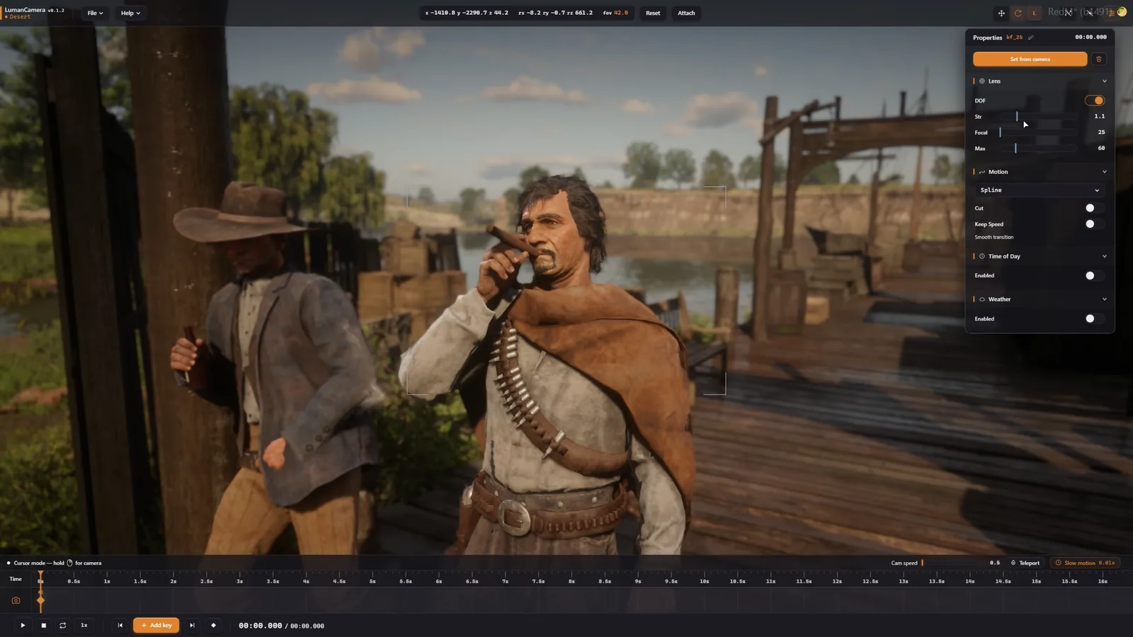Click the Cam speed value 0.5

click(994, 563)
